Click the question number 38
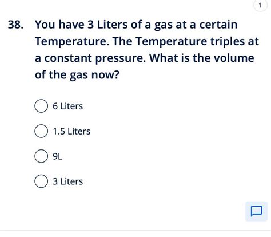This screenshot has width=271, height=237. (x=15, y=25)
